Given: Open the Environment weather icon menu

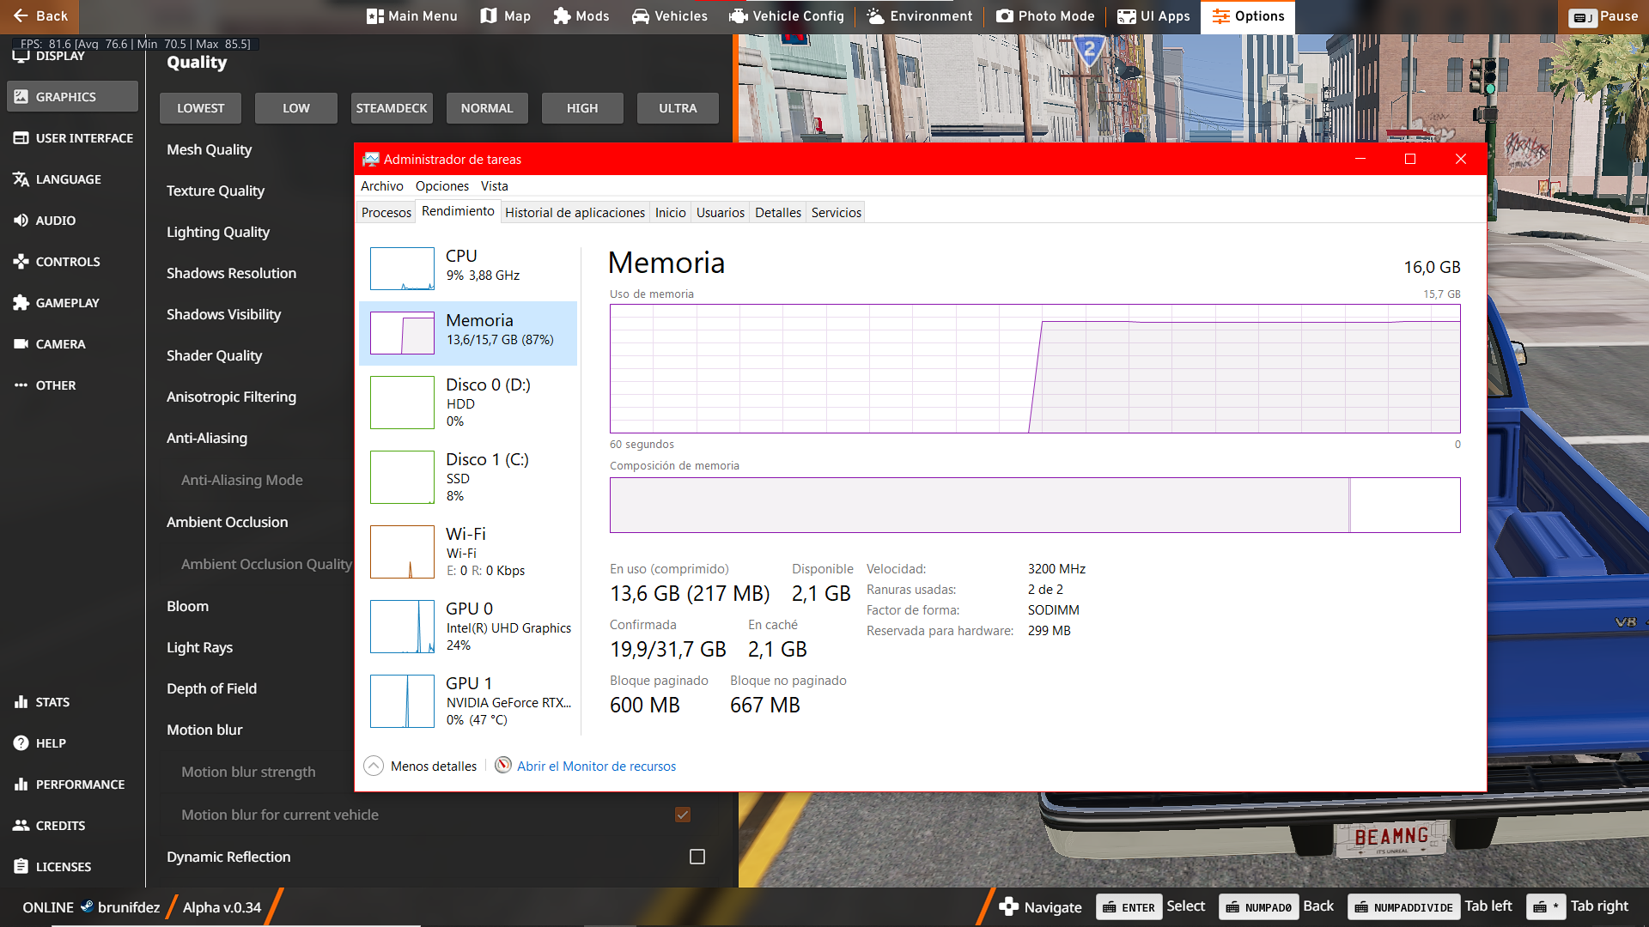Looking at the screenshot, I should coord(875,16).
